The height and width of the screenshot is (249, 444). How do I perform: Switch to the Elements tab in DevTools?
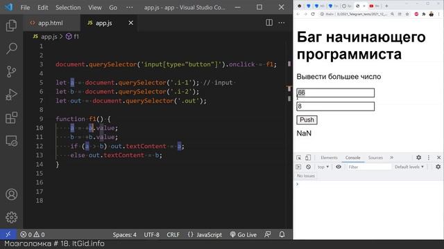click(x=329, y=158)
